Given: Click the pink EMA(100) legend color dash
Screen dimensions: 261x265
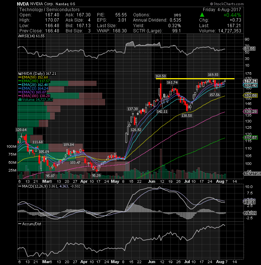Looking at the screenshot, I should 20,96.
